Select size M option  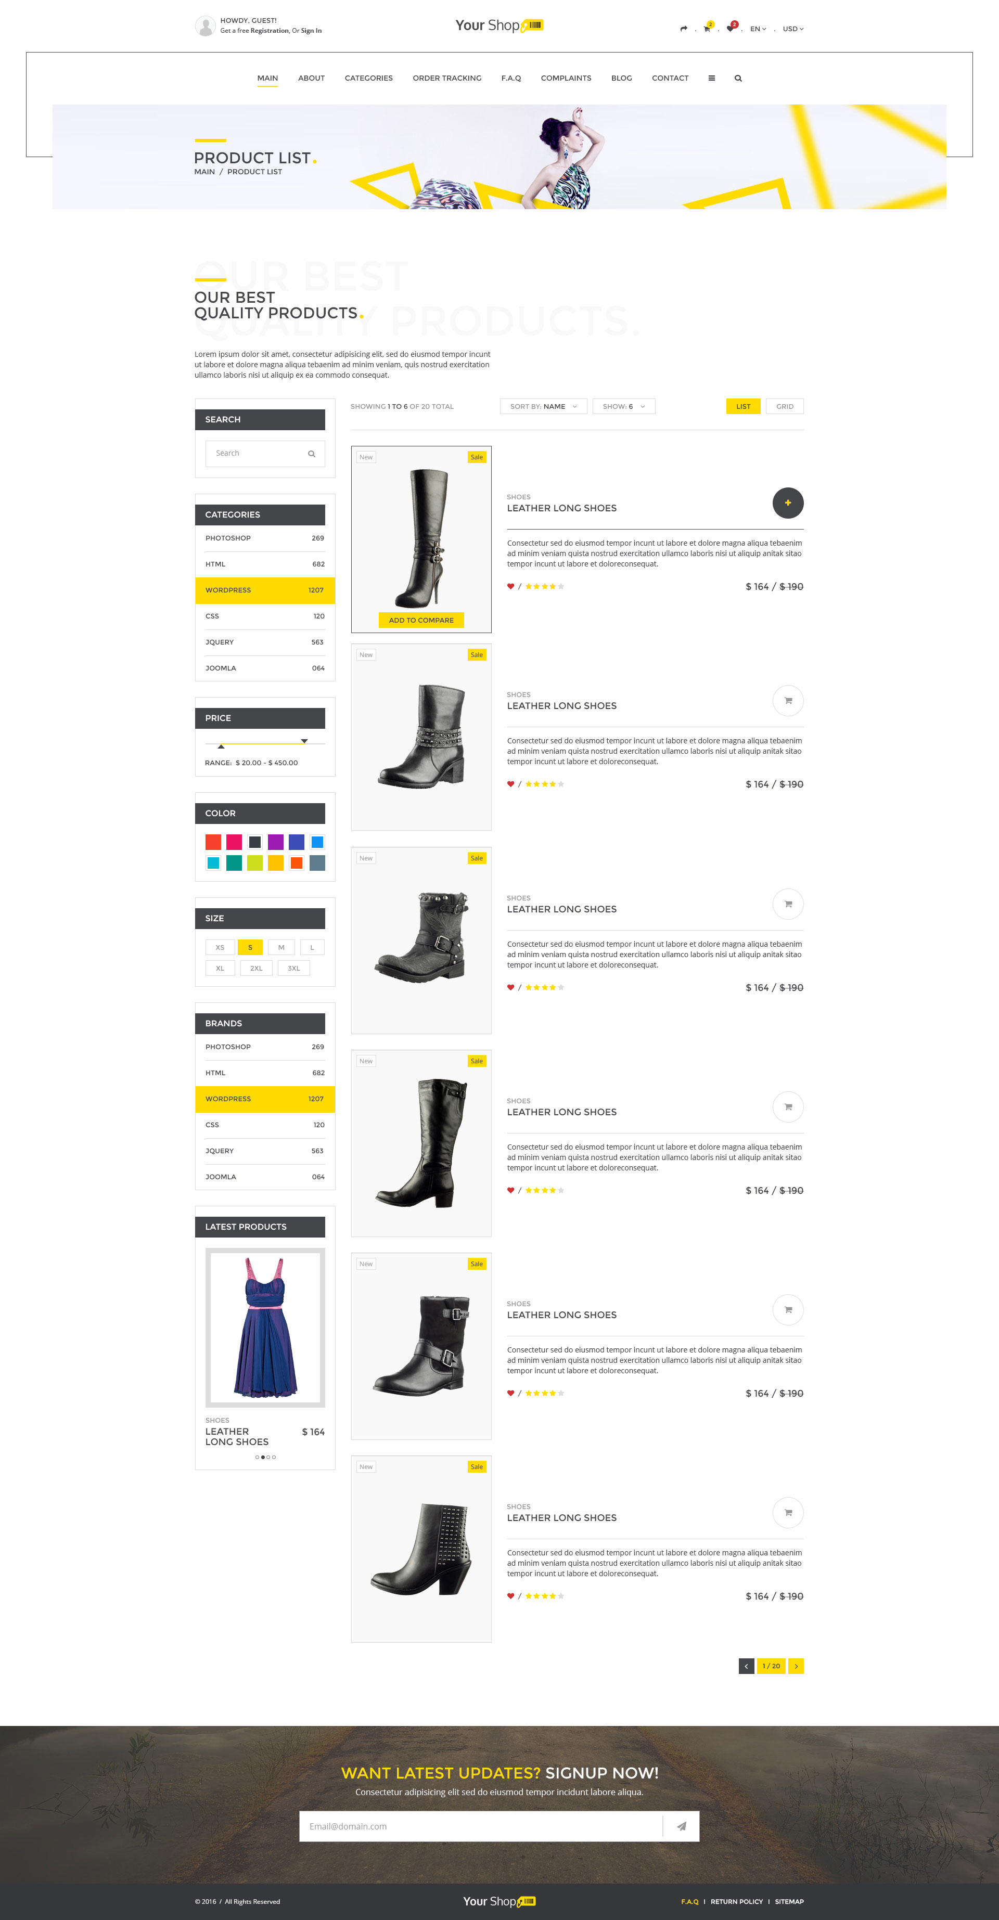(281, 947)
